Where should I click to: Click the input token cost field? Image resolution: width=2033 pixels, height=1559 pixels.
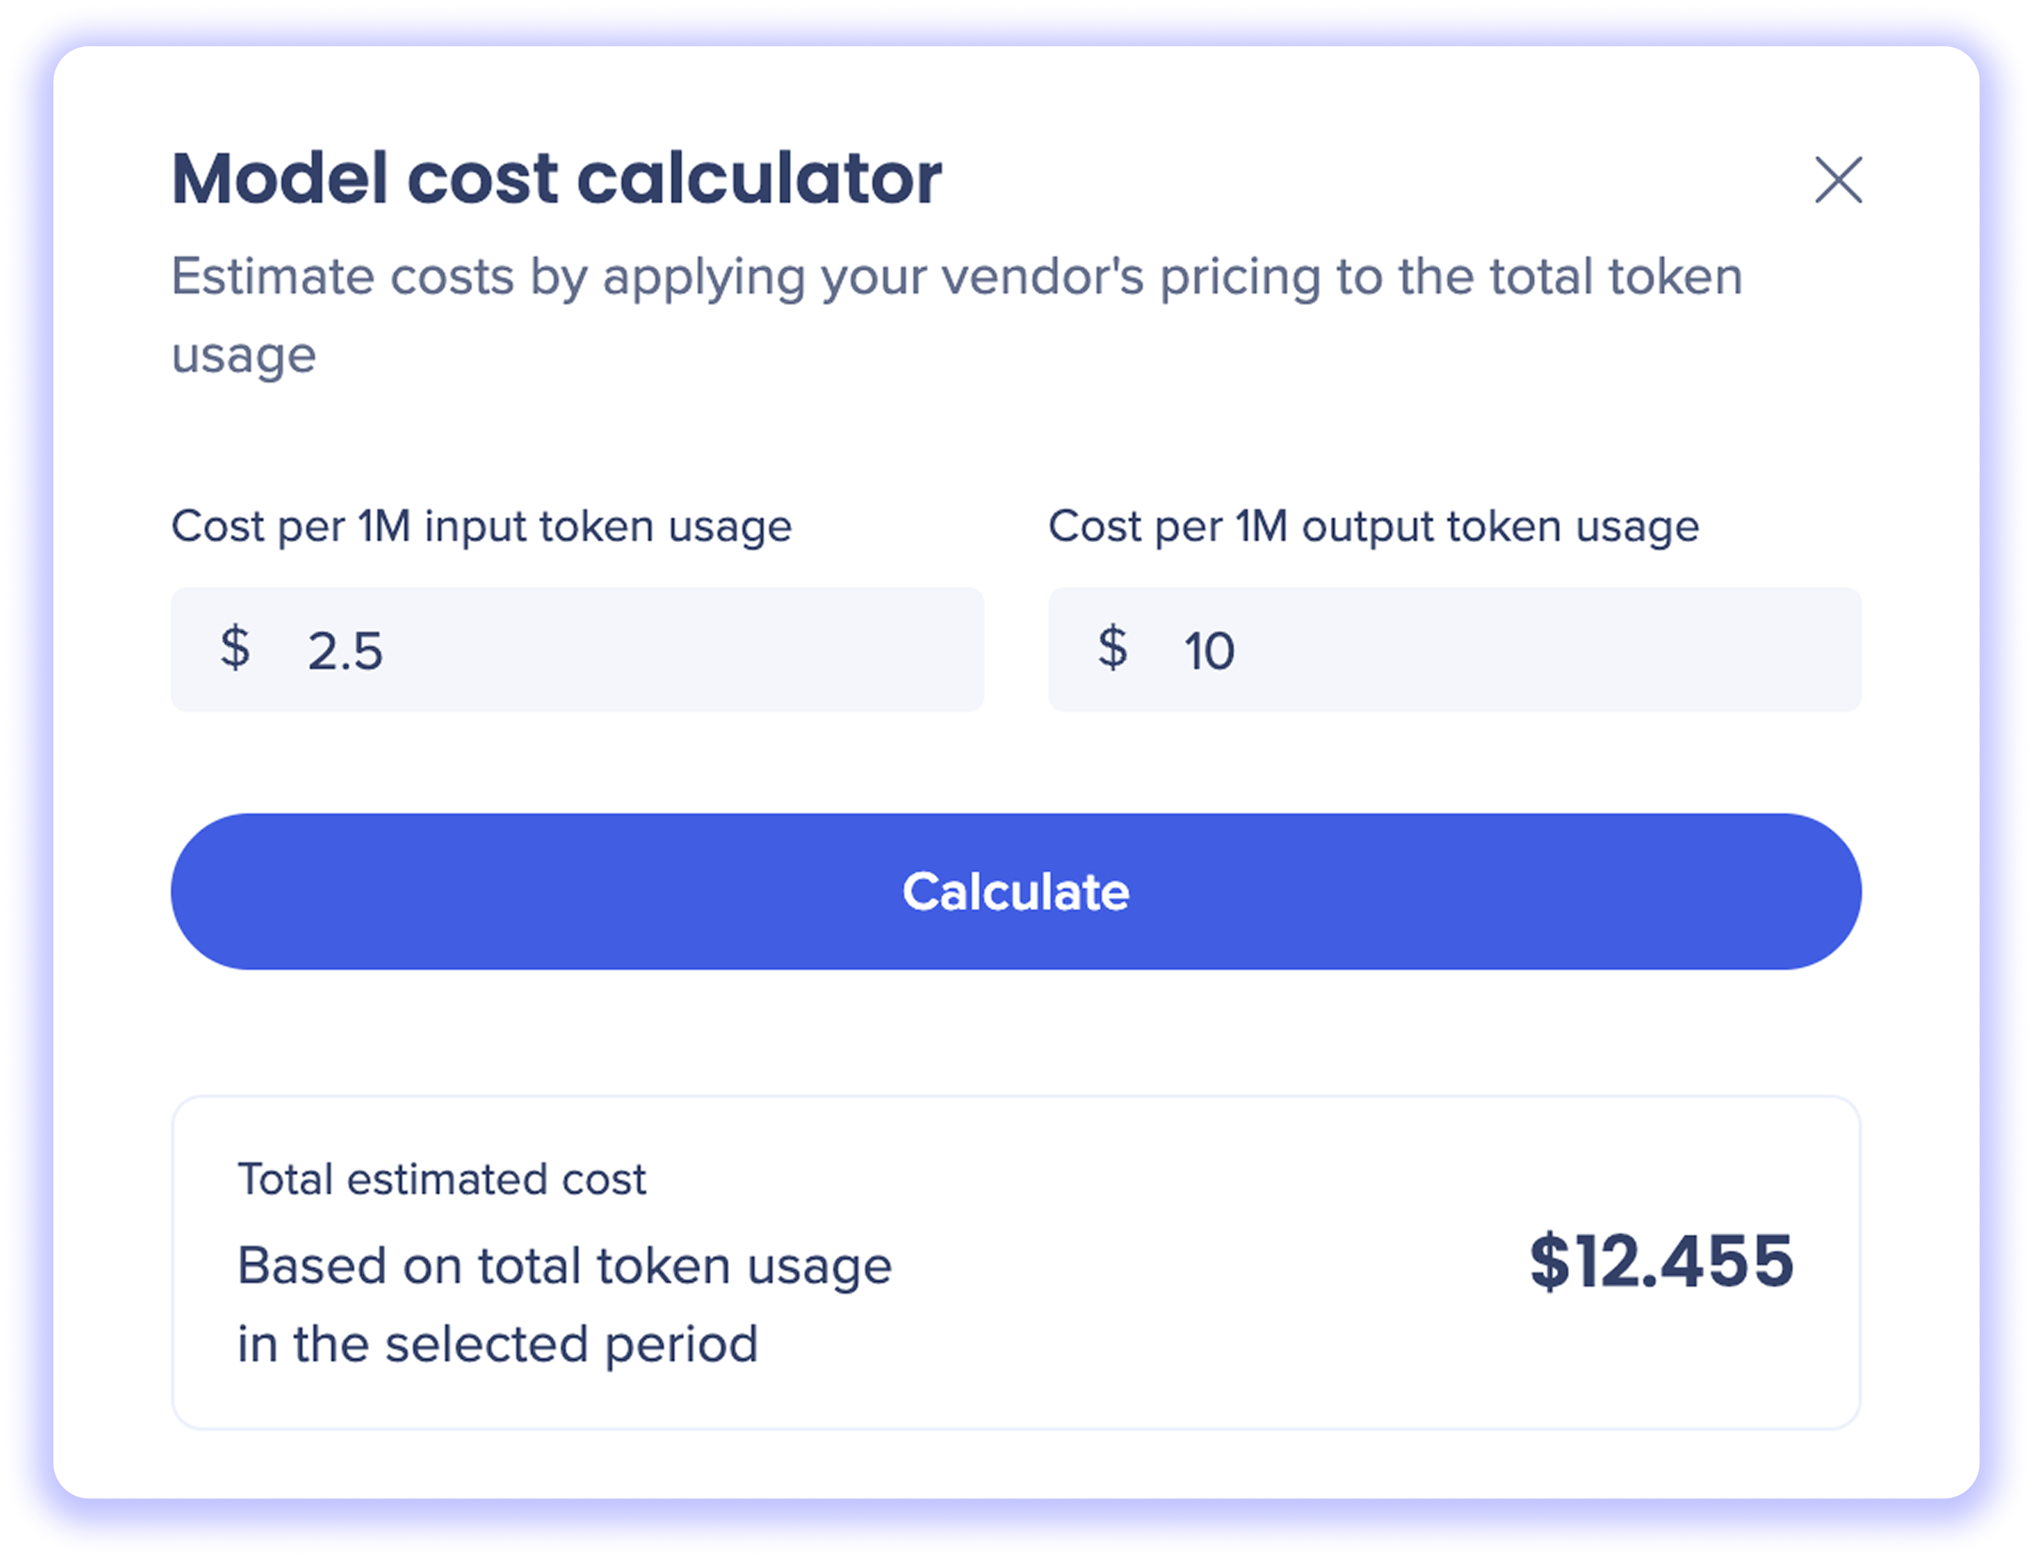click(650, 650)
